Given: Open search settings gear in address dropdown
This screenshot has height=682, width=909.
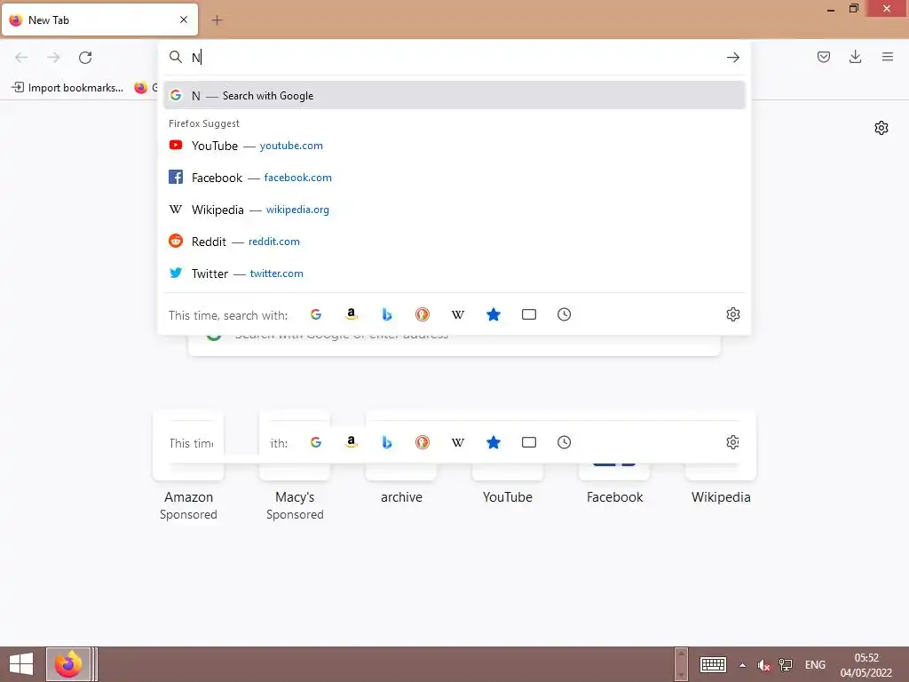Looking at the screenshot, I should click(x=732, y=314).
